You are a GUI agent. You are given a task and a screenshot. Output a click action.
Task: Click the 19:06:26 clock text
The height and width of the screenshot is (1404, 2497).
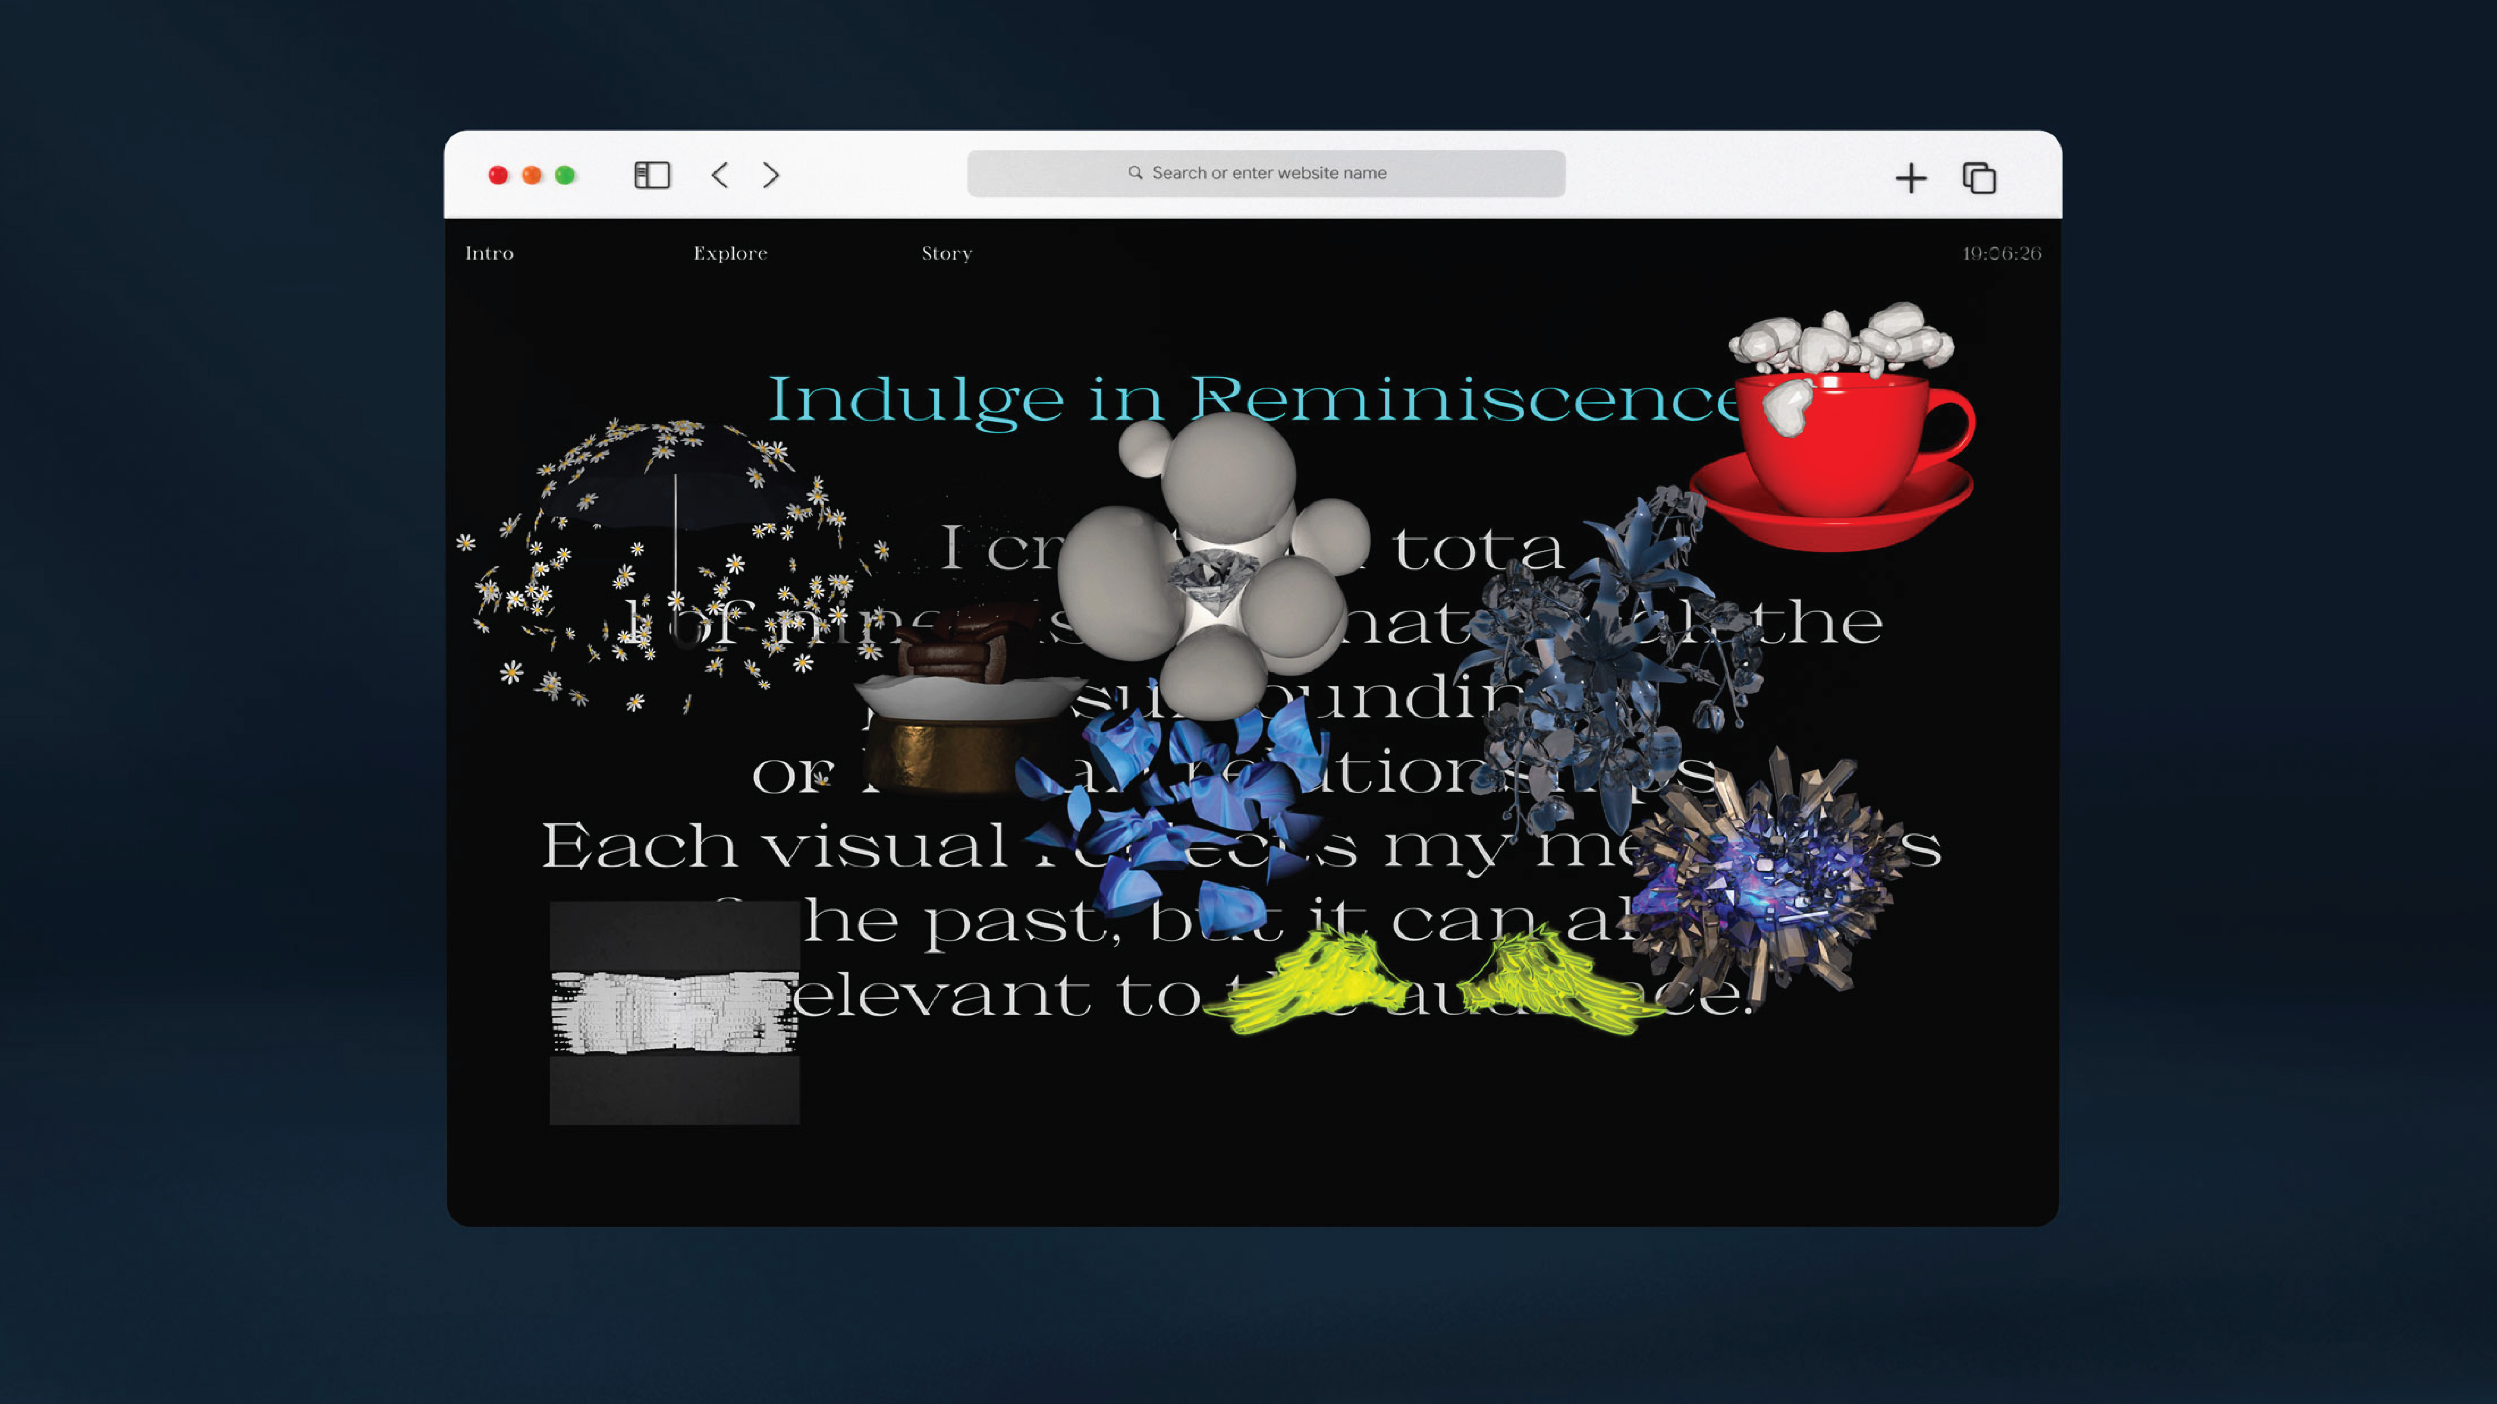(x=2002, y=254)
